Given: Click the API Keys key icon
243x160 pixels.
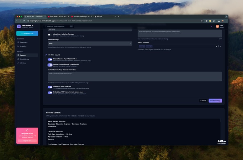Looking at the screenshot, I should [x=18, y=63].
